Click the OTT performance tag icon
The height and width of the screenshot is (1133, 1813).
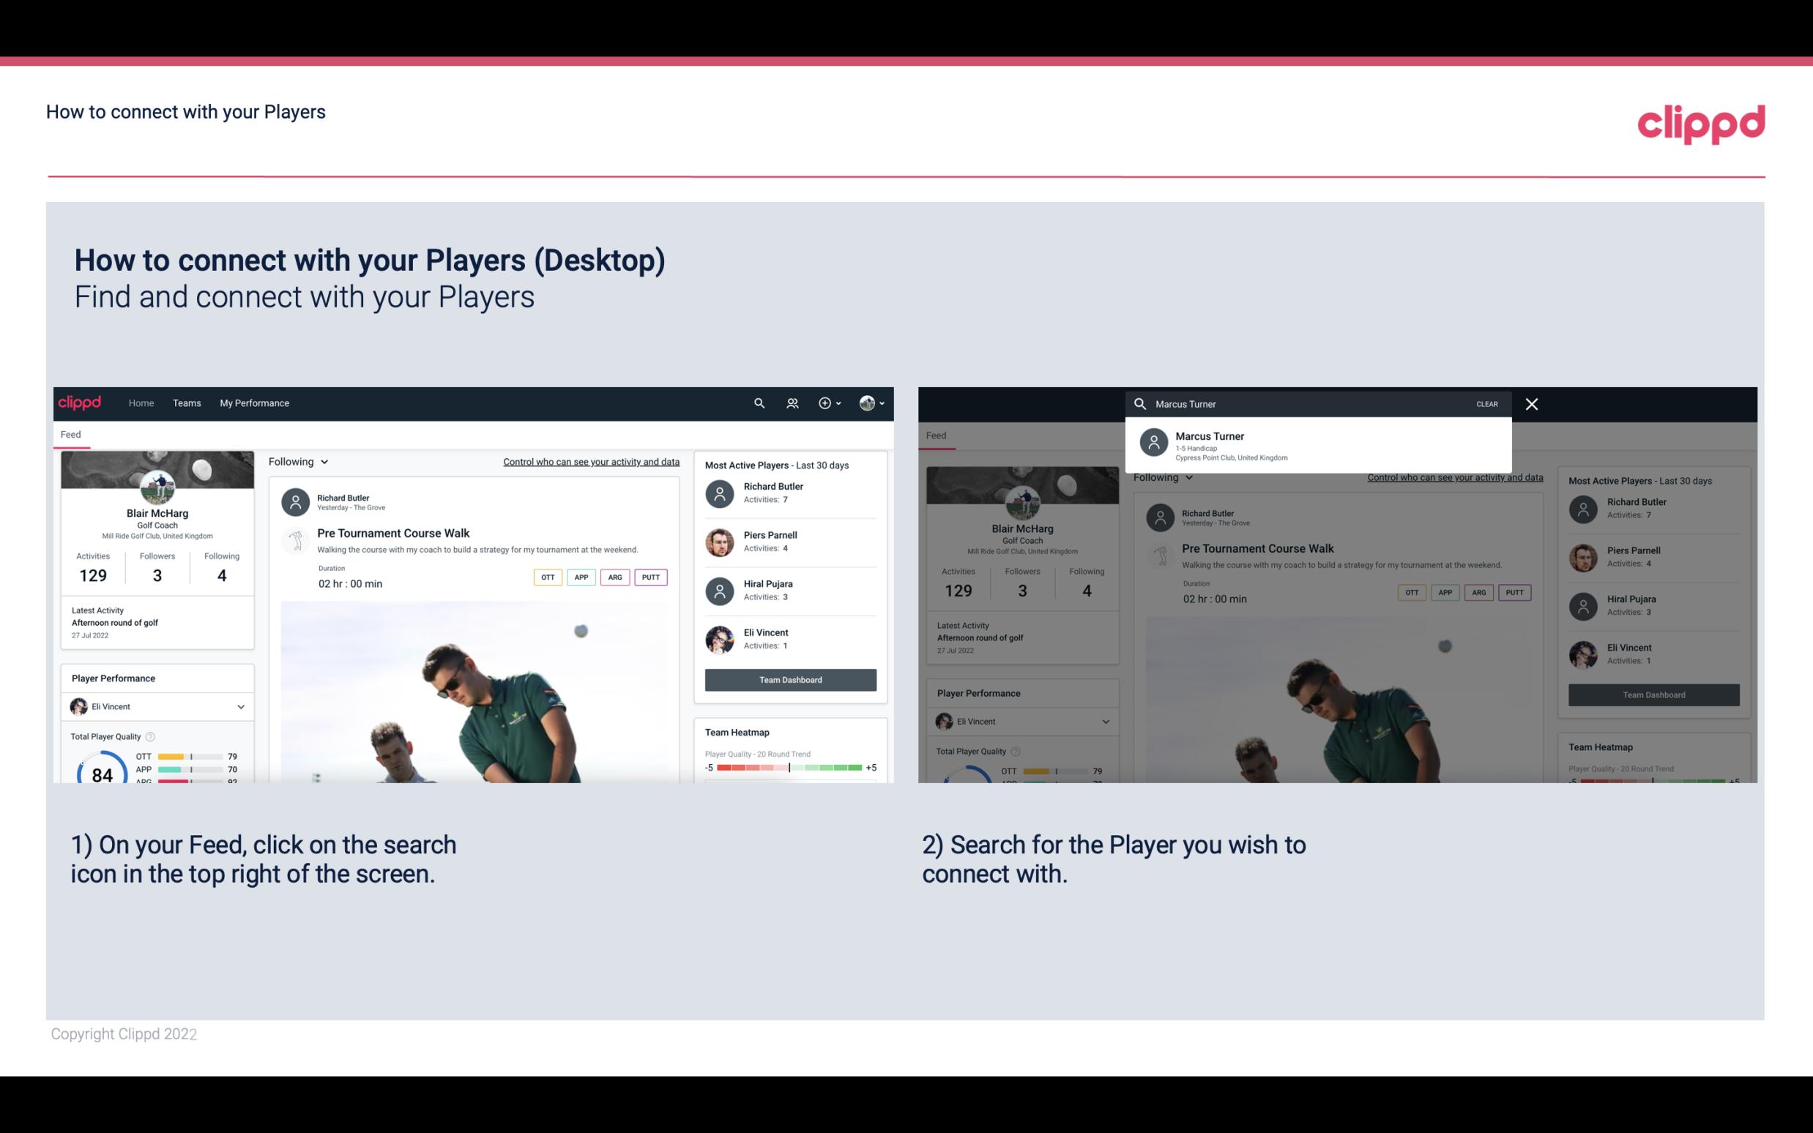click(547, 577)
